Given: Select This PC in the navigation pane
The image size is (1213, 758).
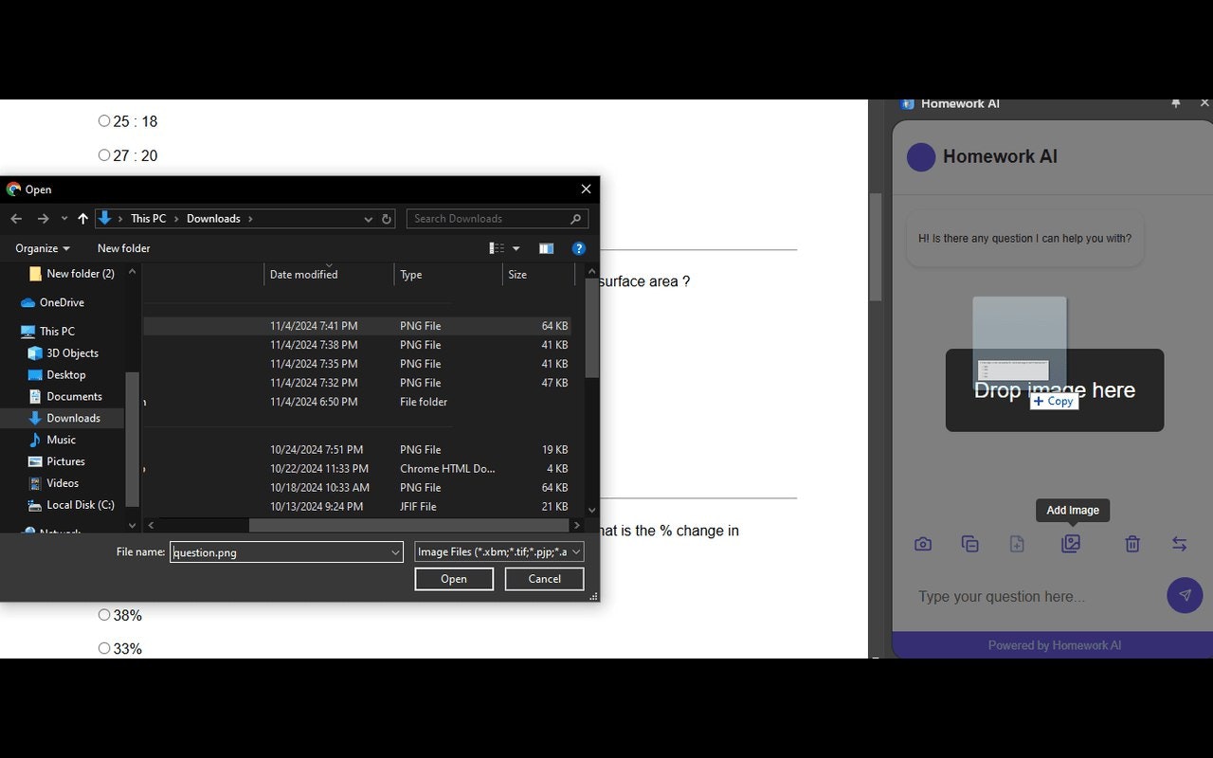Looking at the screenshot, I should [x=57, y=331].
